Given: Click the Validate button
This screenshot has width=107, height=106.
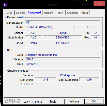Looking at the screenshot, I should pos(74,101).
